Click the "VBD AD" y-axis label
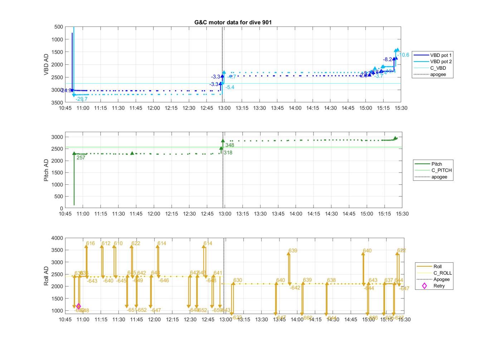501x353 pixels. click(46, 64)
